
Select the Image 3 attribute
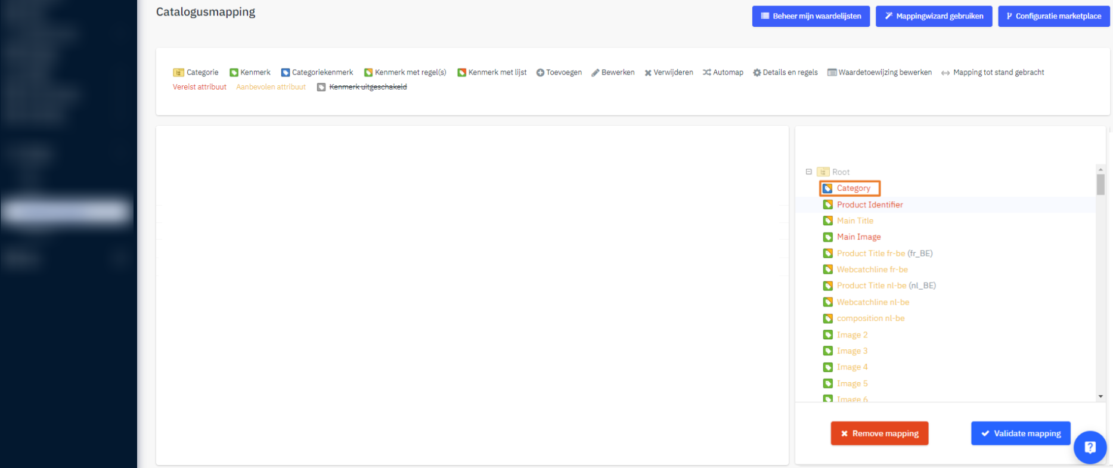852,351
